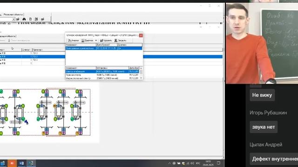
Task: Select the blue highlighted ТО-3 row in objects table
Action: click(32, 57)
